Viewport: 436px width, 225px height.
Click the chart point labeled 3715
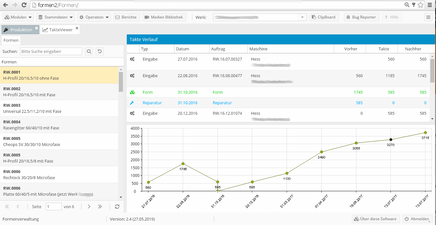click(x=425, y=133)
